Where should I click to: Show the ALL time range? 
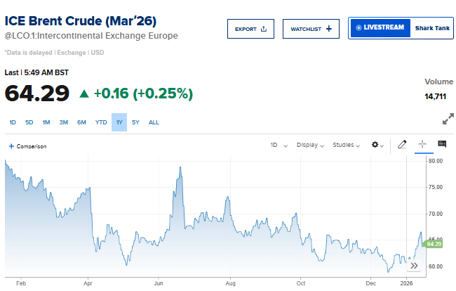click(154, 122)
